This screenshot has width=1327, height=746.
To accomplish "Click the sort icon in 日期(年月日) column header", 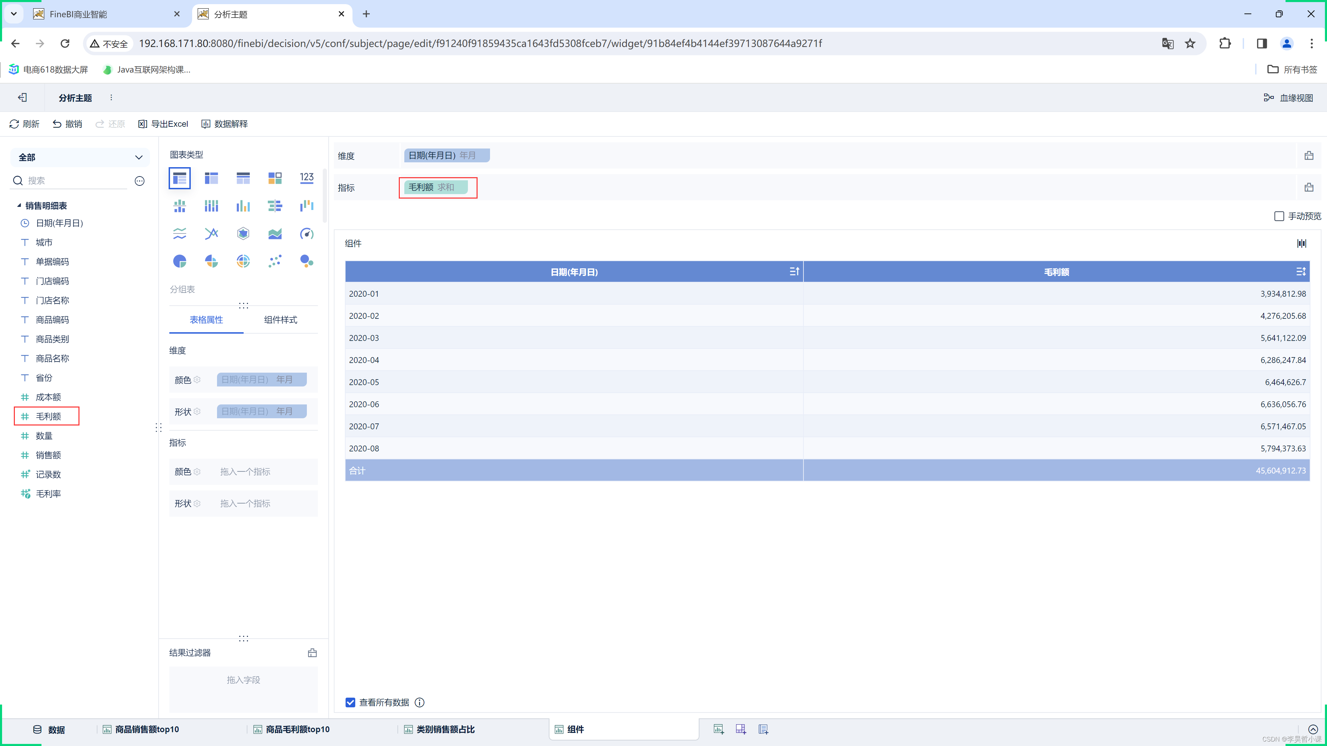I will [794, 271].
